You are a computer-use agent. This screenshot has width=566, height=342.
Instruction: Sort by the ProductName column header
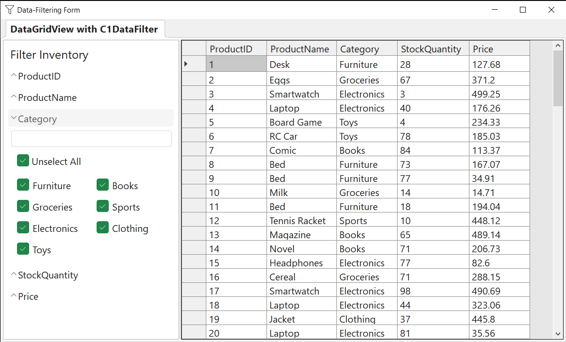(x=302, y=49)
